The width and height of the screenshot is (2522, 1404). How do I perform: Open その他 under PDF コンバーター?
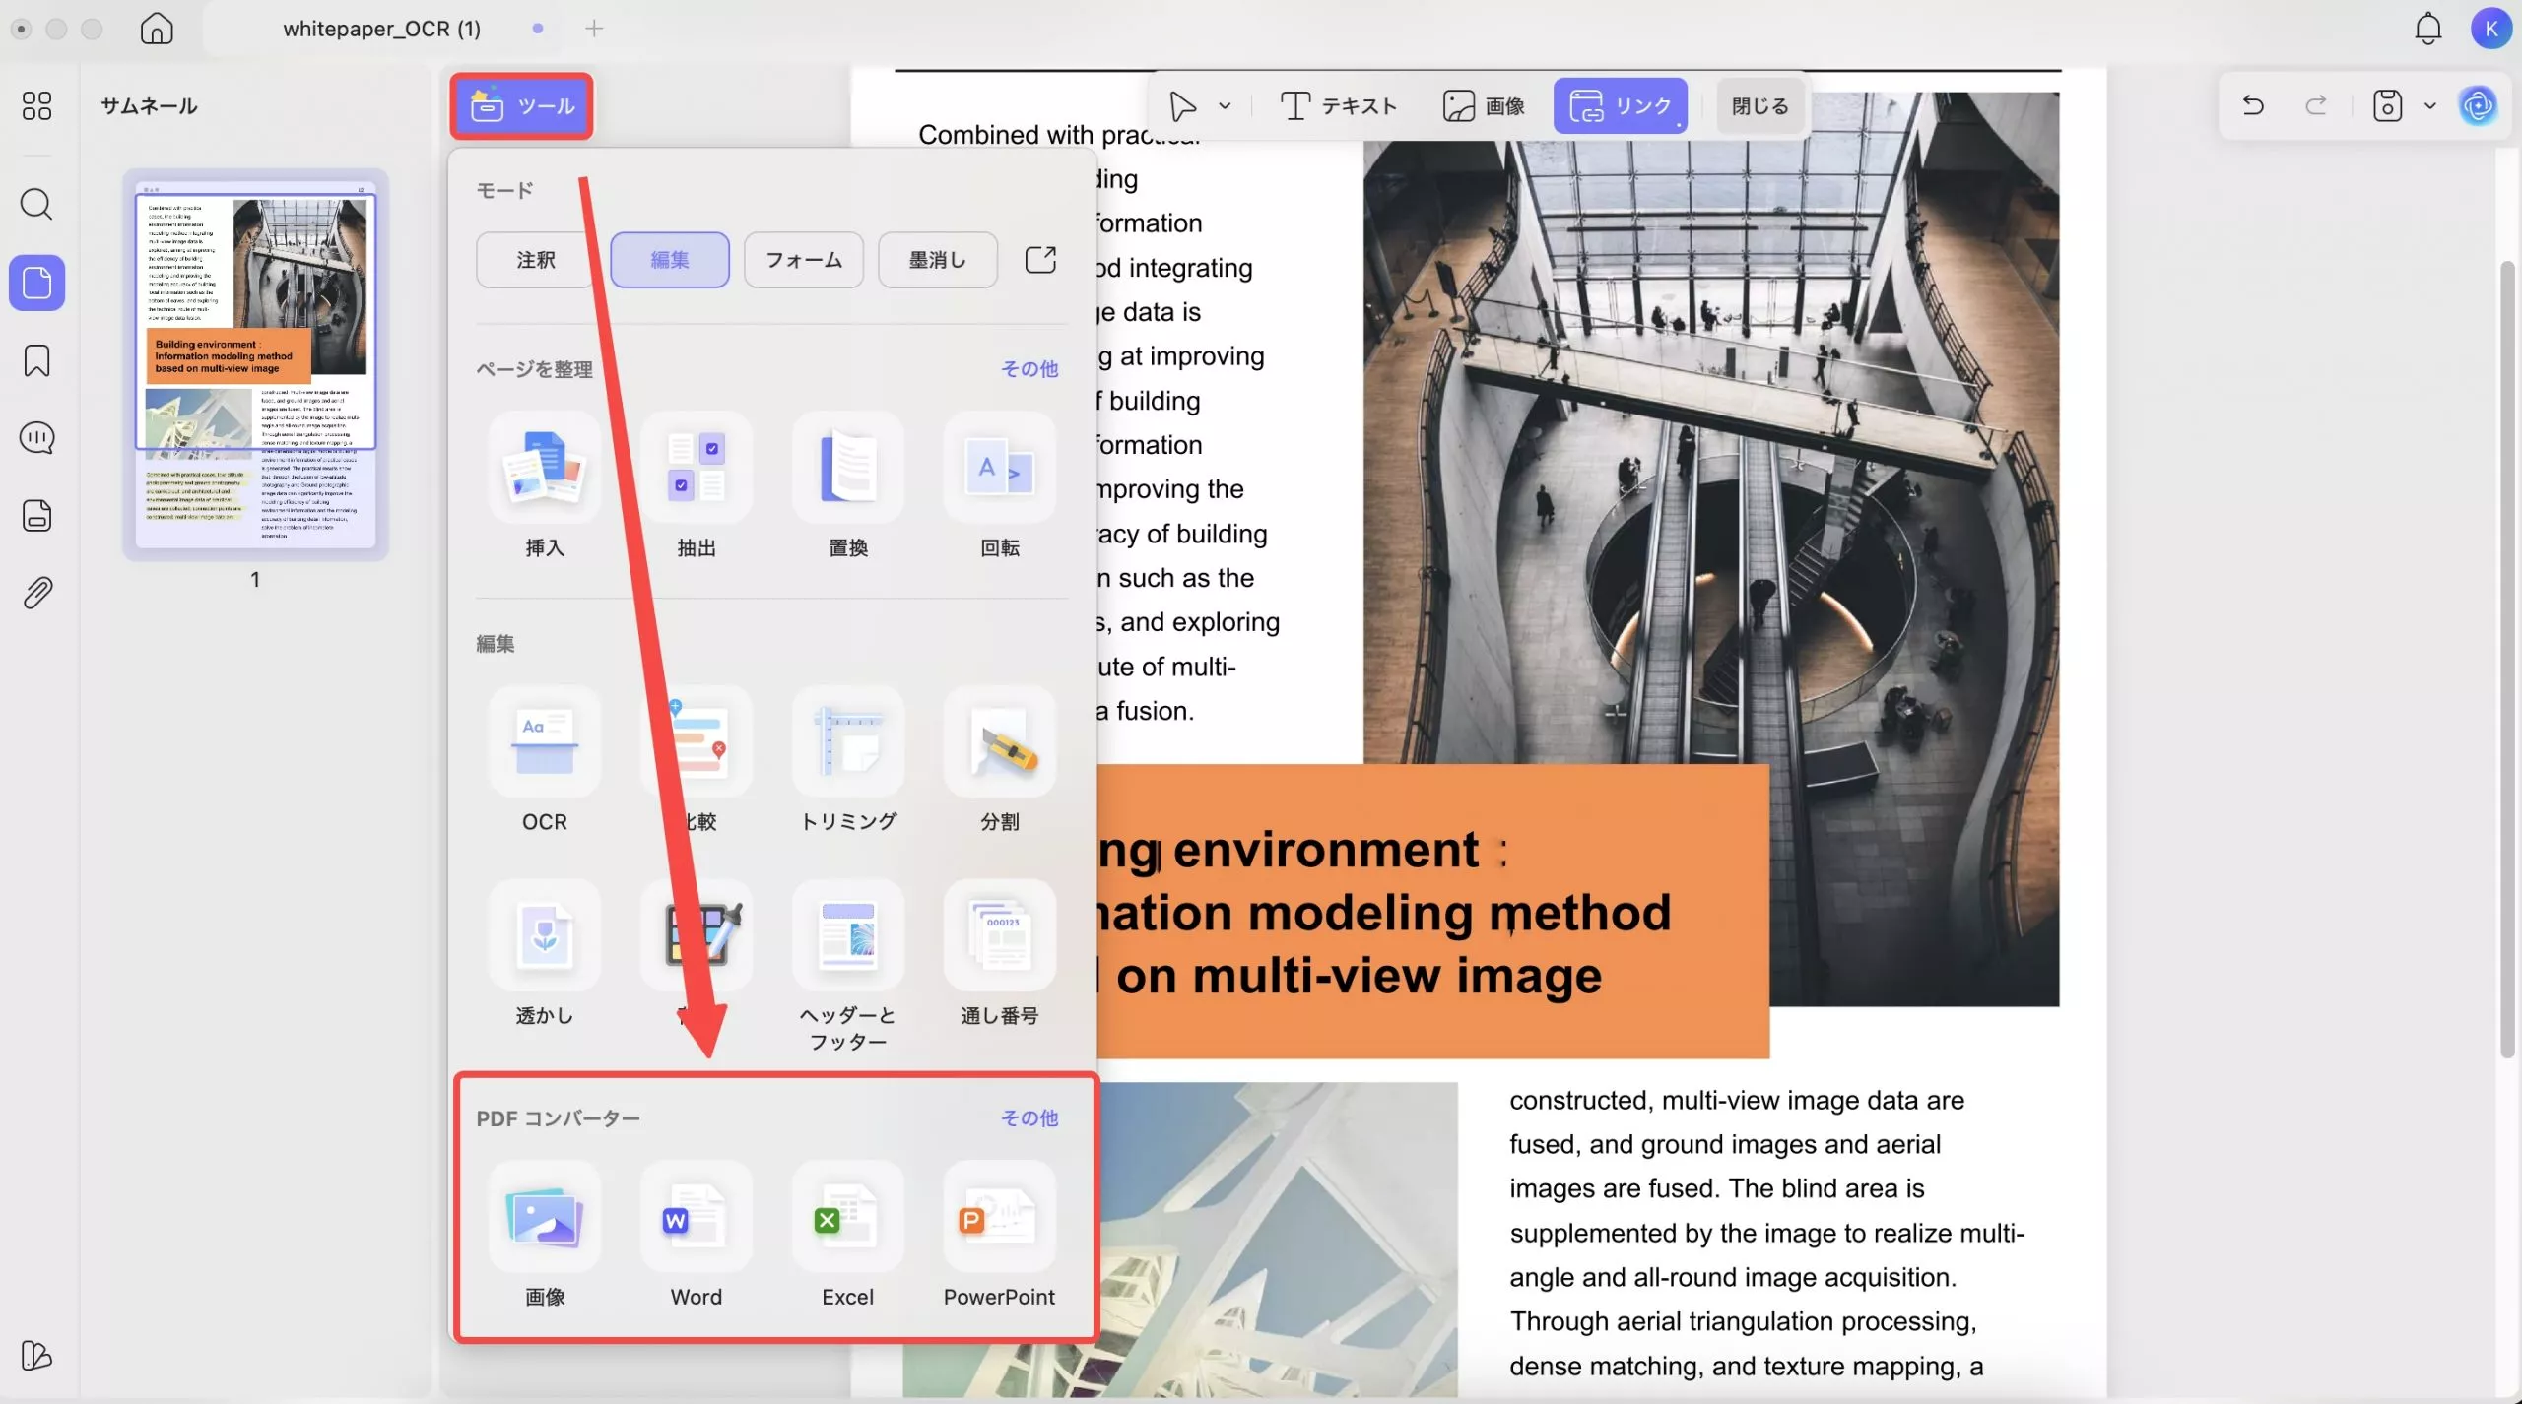[1029, 1118]
